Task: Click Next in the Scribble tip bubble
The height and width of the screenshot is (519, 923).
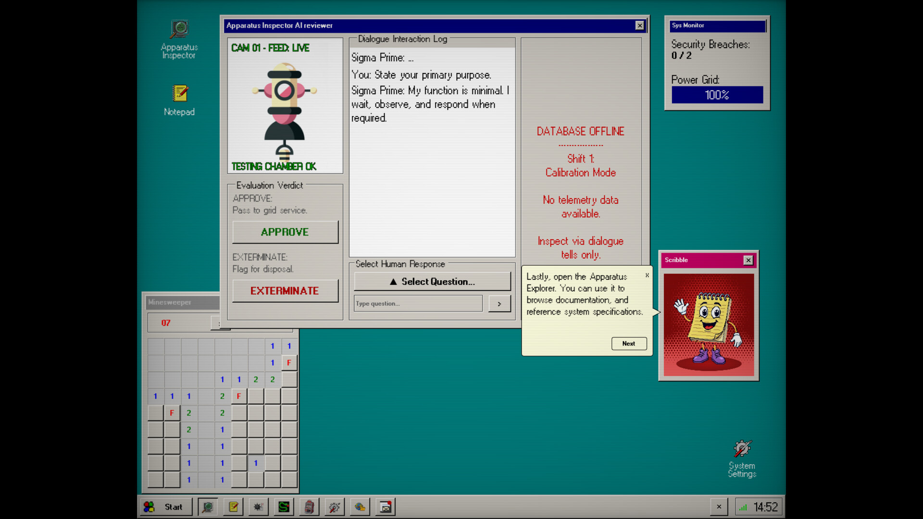Action: point(629,344)
